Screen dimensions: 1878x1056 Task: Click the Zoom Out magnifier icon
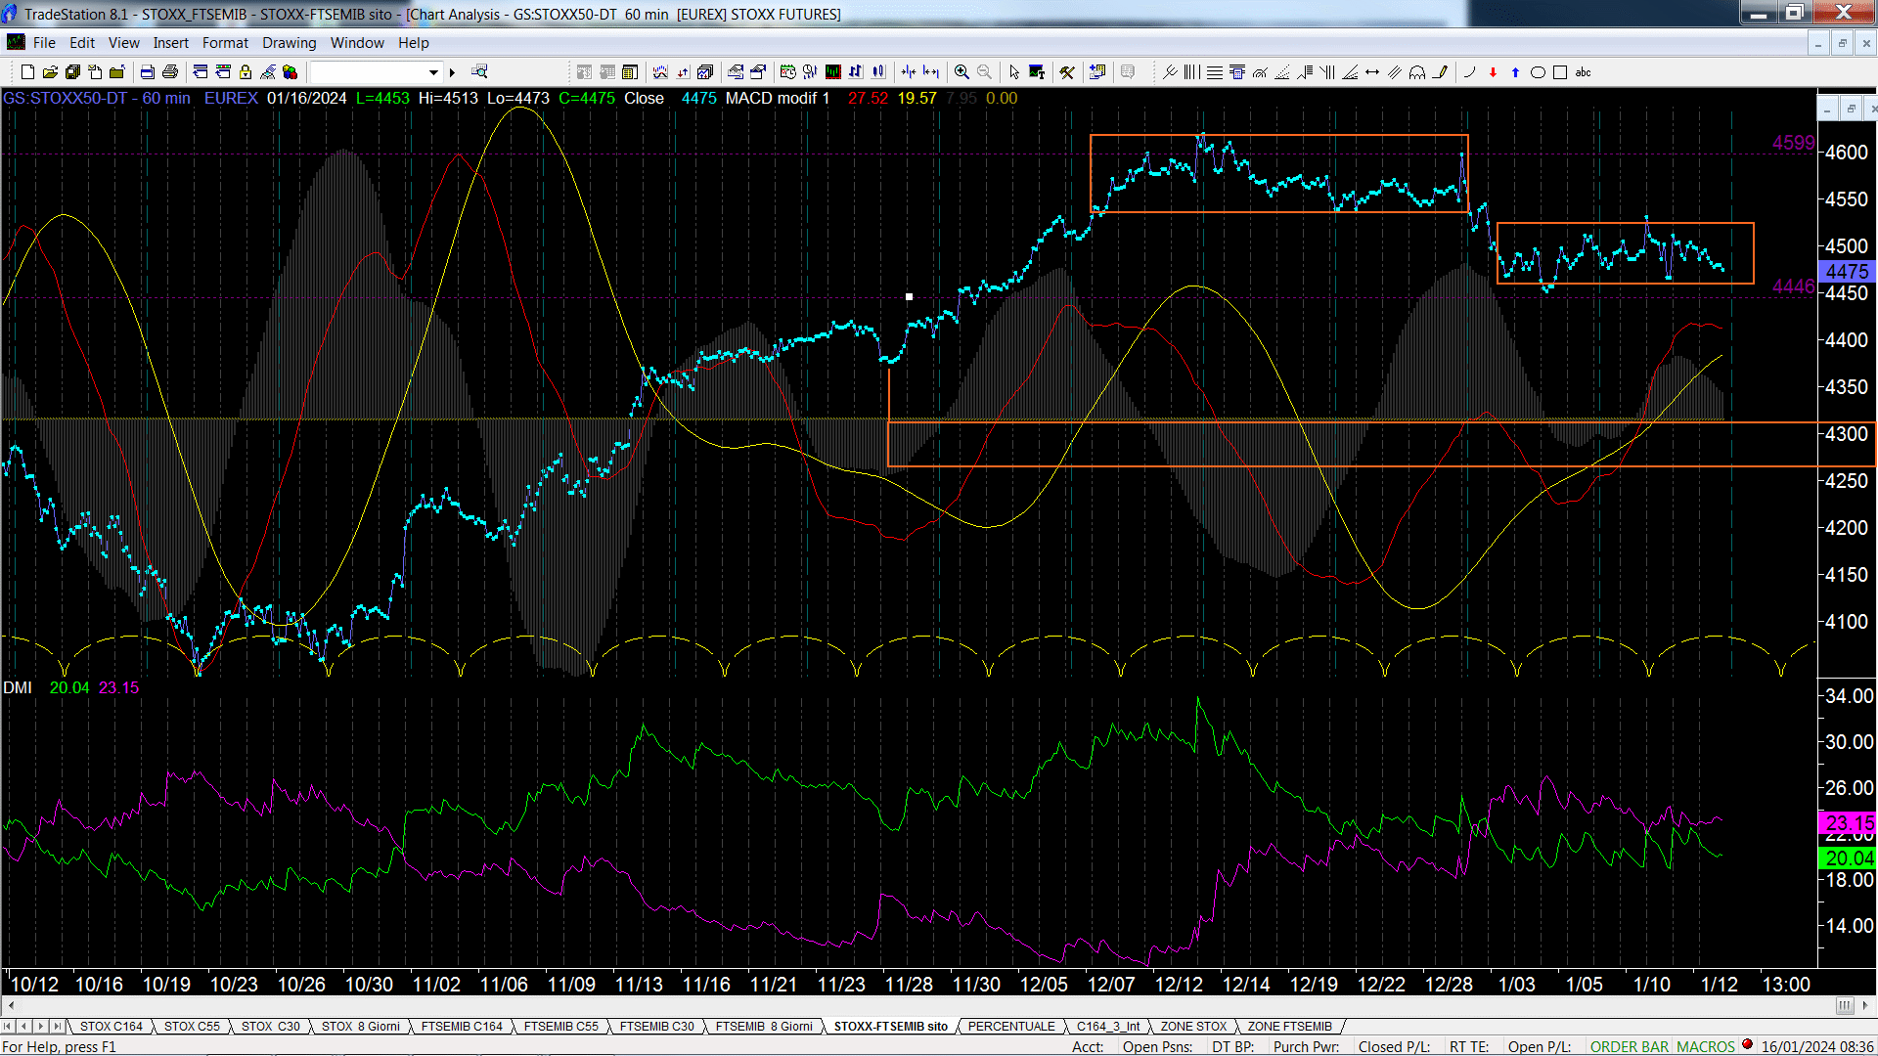pyautogui.click(x=985, y=72)
